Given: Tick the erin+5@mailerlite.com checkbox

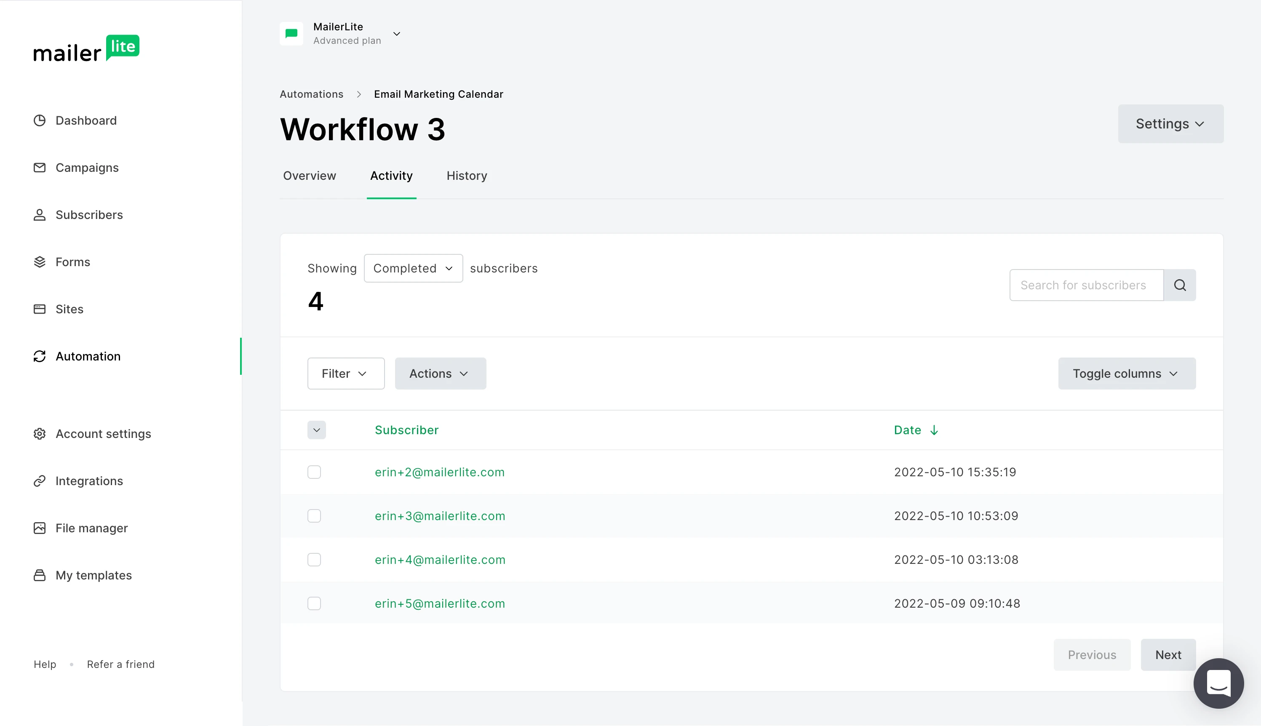Looking at the screenshot, I should tap(314, 603).
